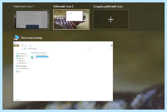Select the Рабочий стол 2 thumbnail
Viewport: 167px width, 112px height.
(x=71, y=19)
